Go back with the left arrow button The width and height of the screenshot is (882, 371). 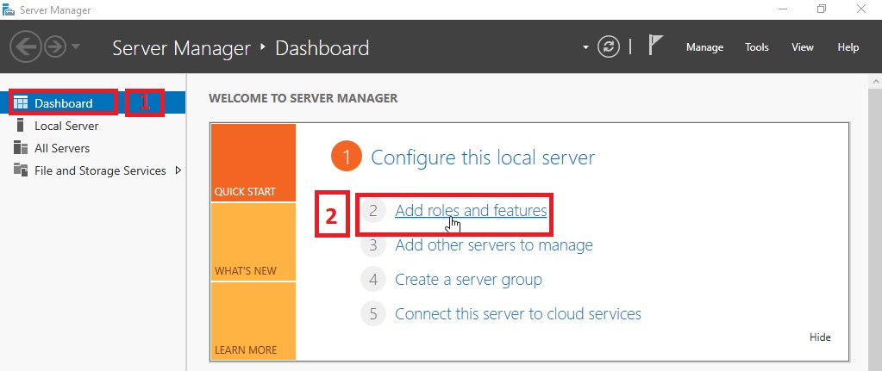(25, 47)
